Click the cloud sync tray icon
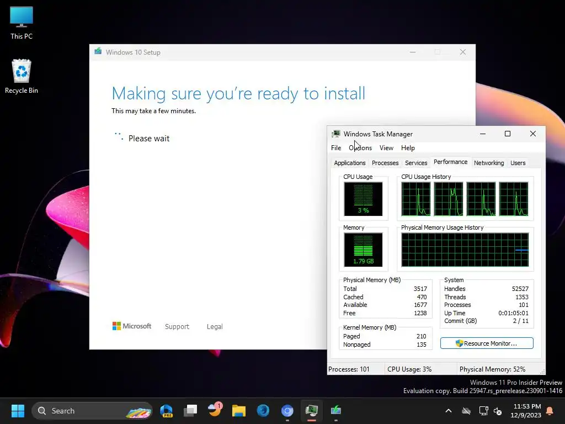The height and width of the screenshot is (424, 565). tap(466, 411)
